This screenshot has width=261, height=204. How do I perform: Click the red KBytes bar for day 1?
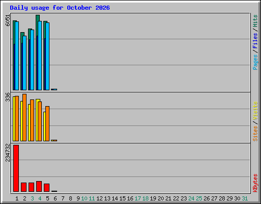point(16,168)
